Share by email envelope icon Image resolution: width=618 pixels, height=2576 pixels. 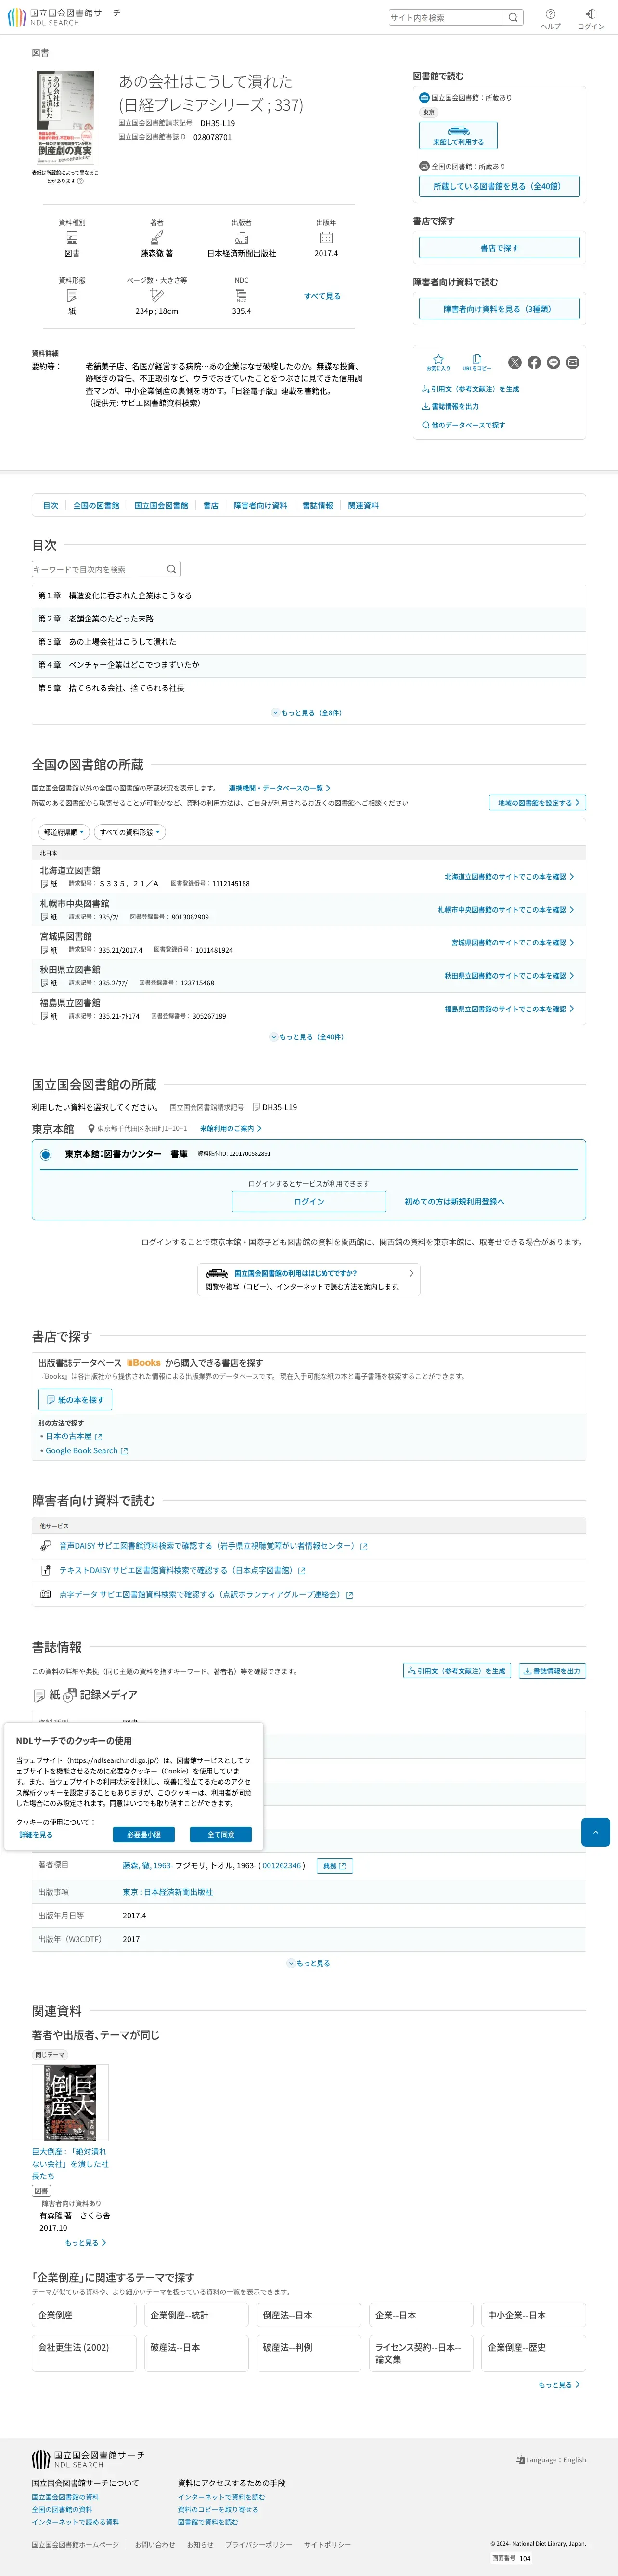pos(573,362)
